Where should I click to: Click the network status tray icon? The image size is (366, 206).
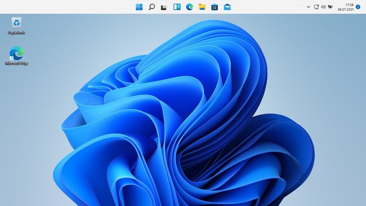click(316, 7)
